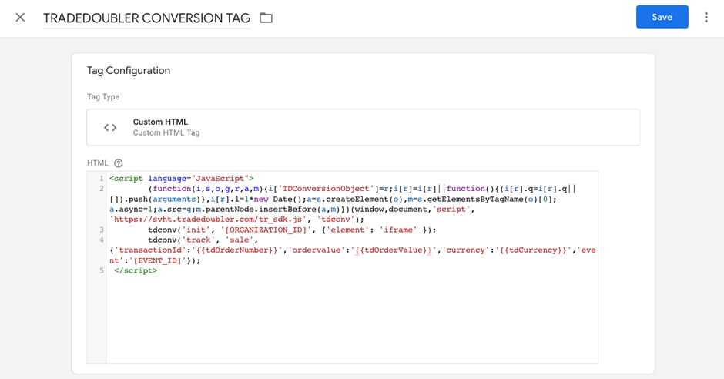
Task: Click the {{tdCurrency}} variable in code
Action: point(533,250)
